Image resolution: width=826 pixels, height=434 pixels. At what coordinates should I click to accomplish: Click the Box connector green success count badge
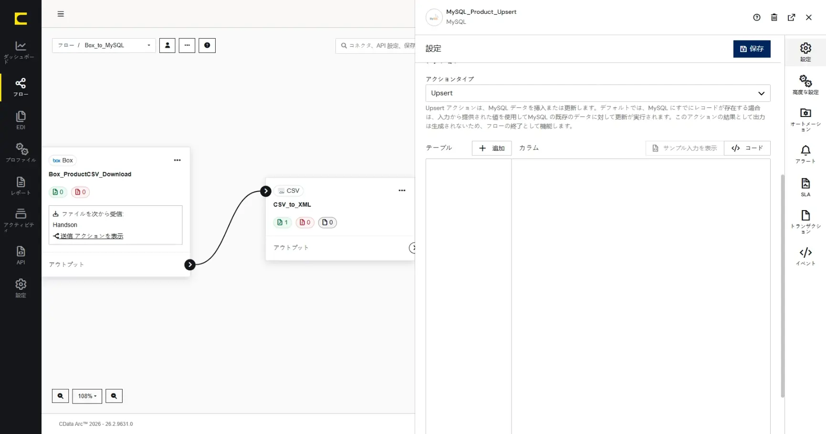pos(58,192)
